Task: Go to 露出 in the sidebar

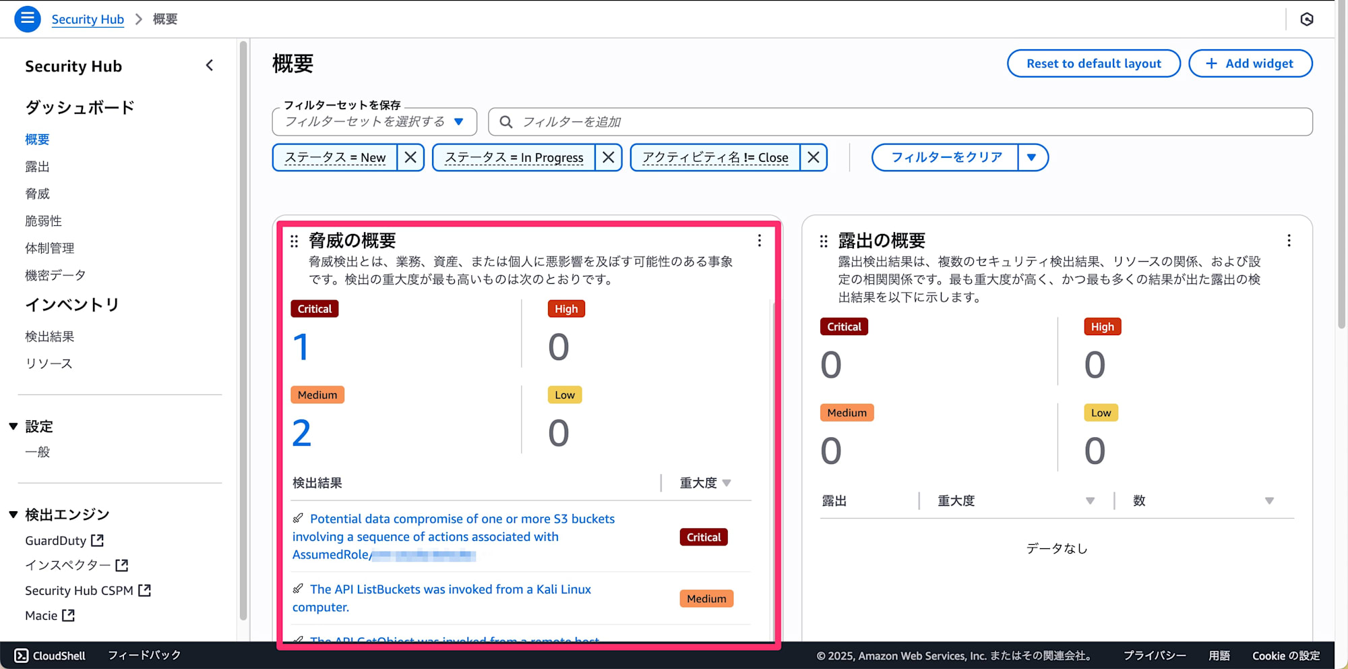Action: 37,167
